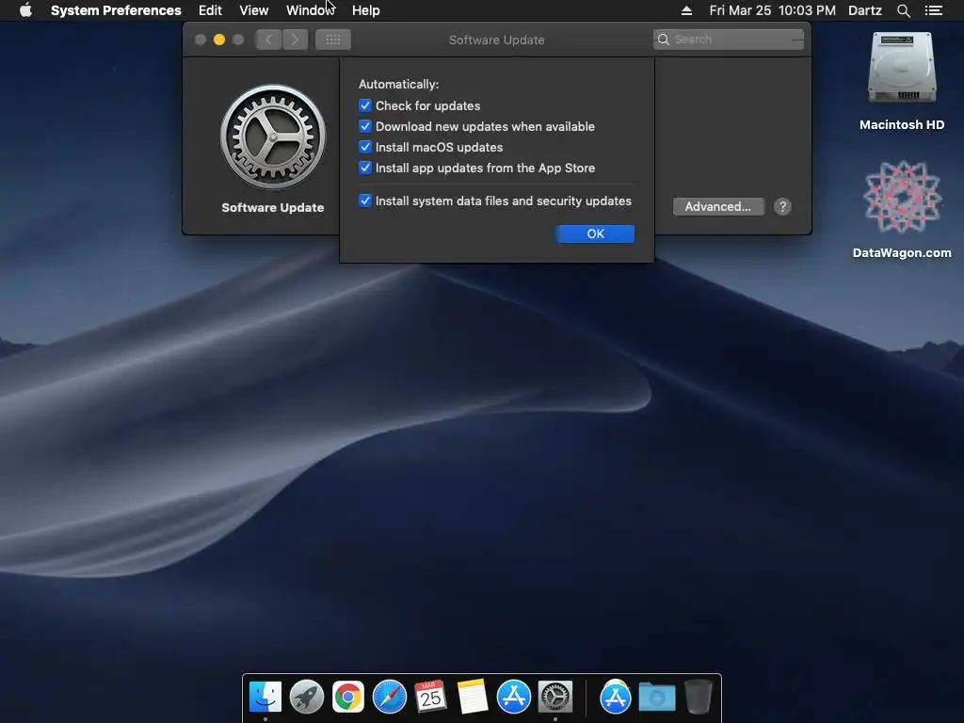The width and height of the screenshot is (964, 723).
Task: Click the Software Update label under the gear
Action: (273, 208)
